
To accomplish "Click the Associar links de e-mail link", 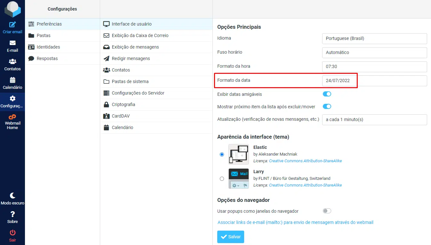I will click(295, 222).
